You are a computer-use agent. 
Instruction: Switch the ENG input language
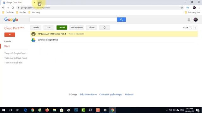coord(182,110)
